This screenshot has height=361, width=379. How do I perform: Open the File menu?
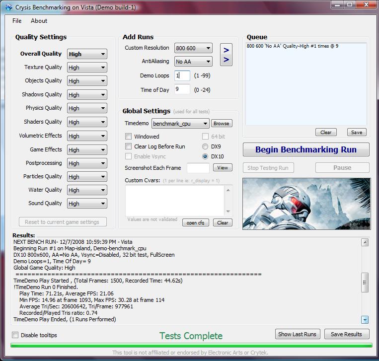(17, 21)
